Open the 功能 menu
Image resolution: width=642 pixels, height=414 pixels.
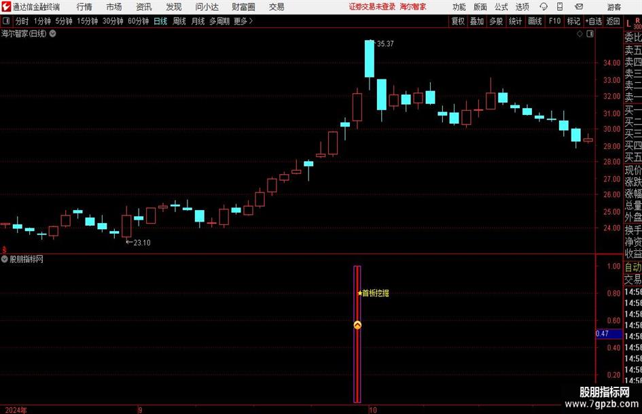[x=459, y=7]
